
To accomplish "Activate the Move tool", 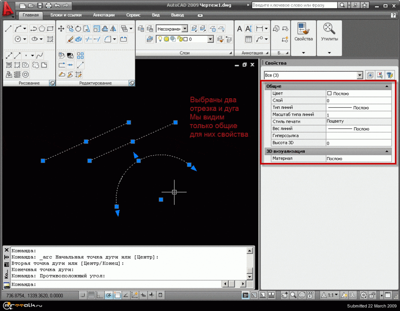I will [61, 29].
